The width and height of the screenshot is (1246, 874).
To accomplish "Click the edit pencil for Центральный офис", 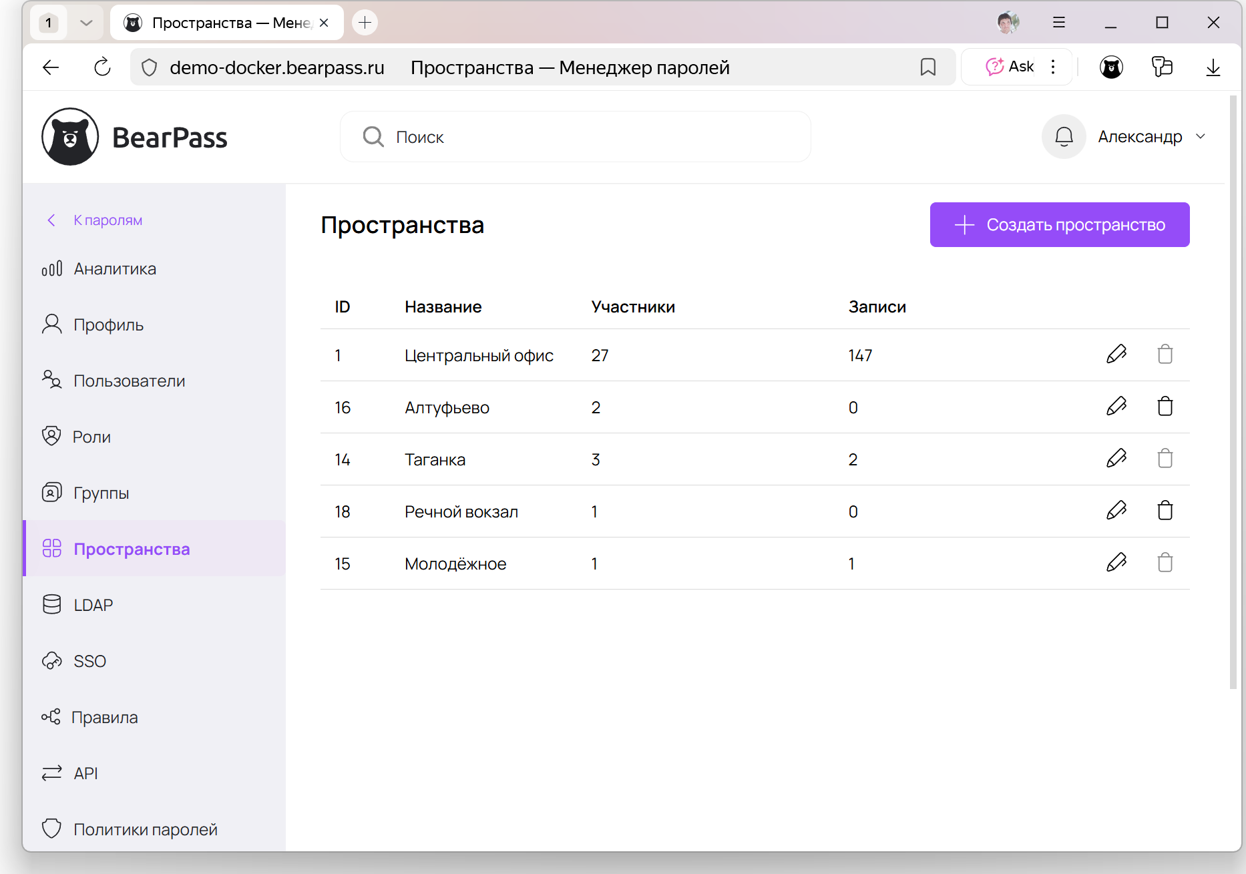I will point(1116,355).
